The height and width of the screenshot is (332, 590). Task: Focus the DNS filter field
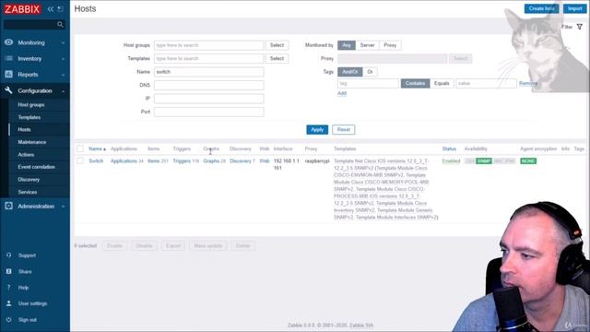point(209,85)
